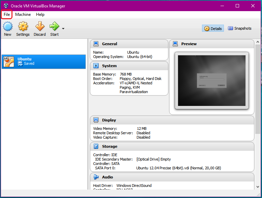Click the Preview section monitor icon
Viewport: 262px width, 198px height.
[175, 44]
